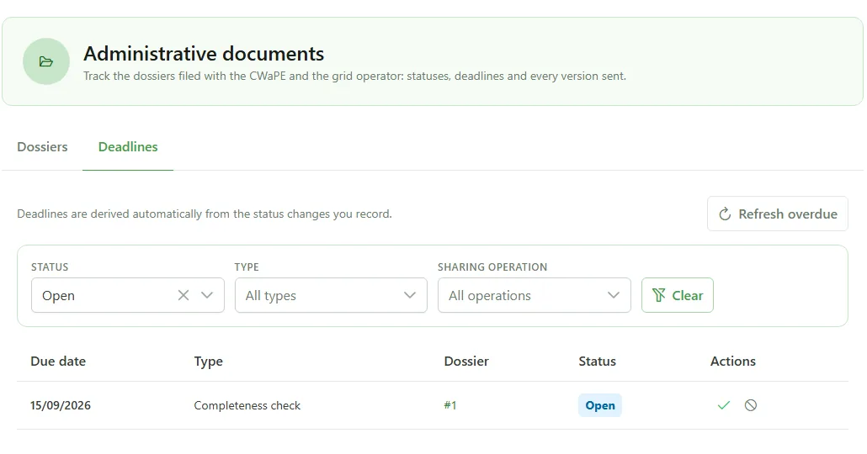Screen dimensions: 867x454
Task: Click the Clear filters button
Action: pos(678,295)
